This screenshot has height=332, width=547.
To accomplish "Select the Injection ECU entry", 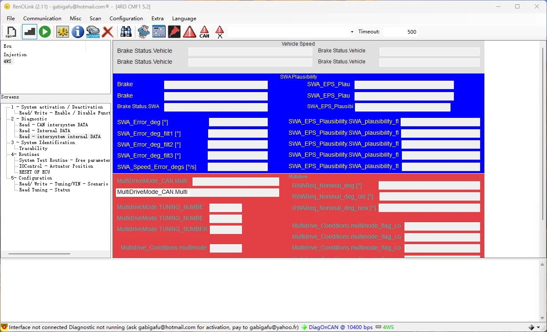I will 15,54.
